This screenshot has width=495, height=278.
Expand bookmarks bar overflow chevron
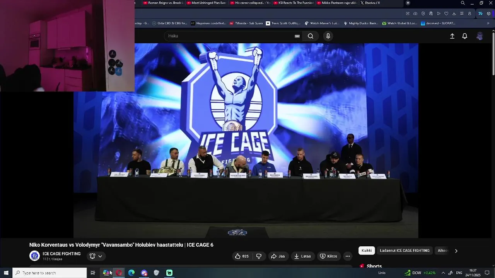[x=488, y=23]
